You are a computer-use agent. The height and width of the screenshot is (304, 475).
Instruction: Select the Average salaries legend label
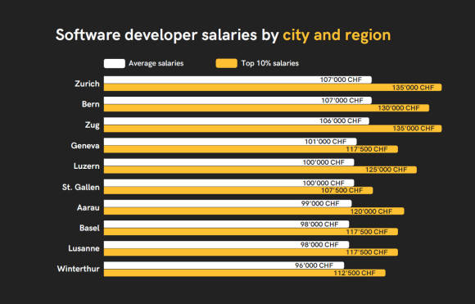click(156, 63)
